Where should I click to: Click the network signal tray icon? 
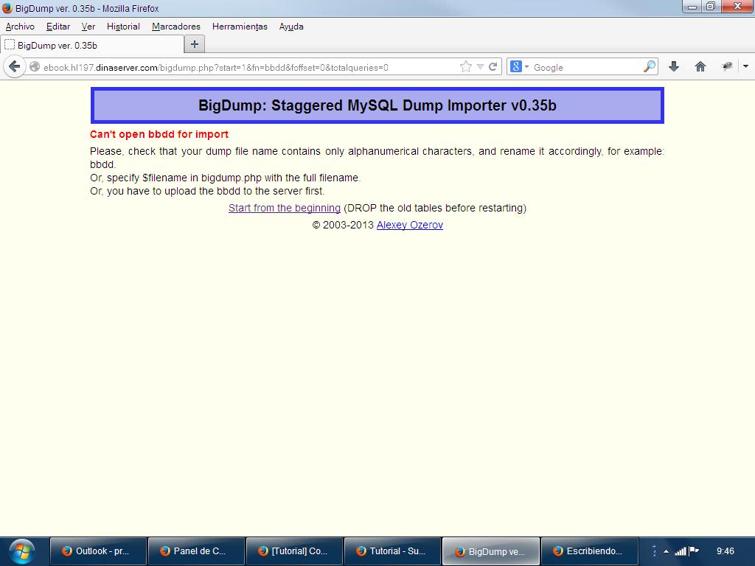[x=680, y=551]
